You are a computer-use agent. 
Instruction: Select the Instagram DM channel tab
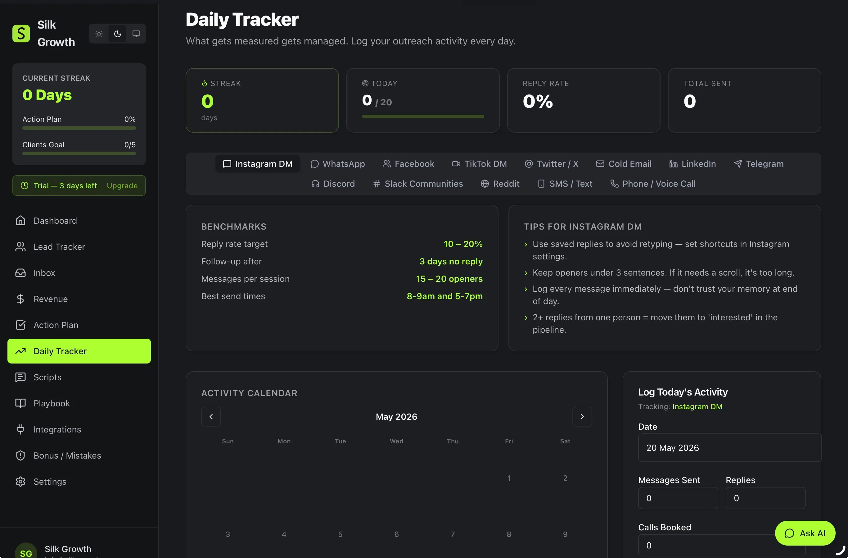258,164
